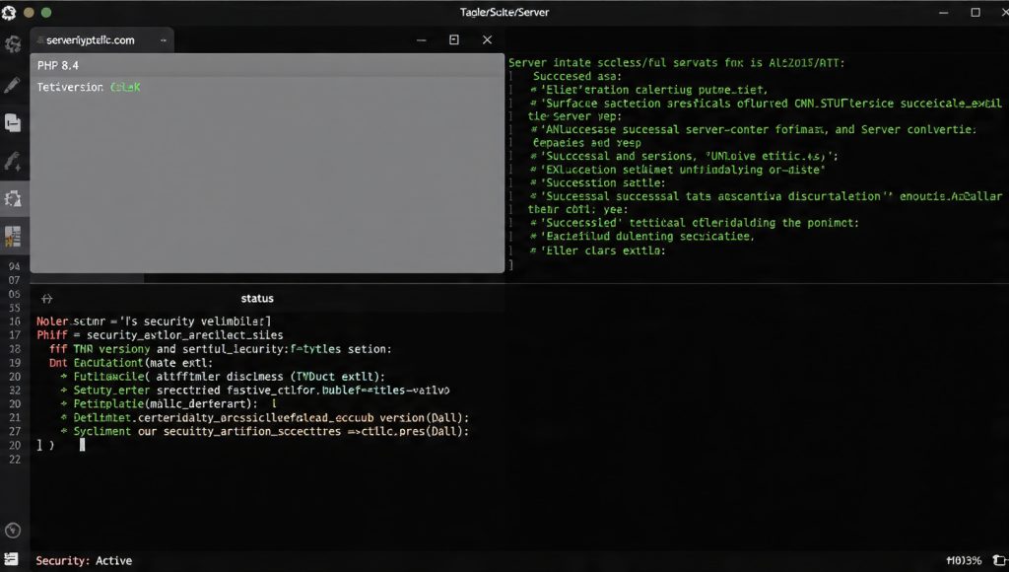1009x572 pixels.
Task: Select the highlighted puzzle icon in sidebar
Action: (12, 199)
